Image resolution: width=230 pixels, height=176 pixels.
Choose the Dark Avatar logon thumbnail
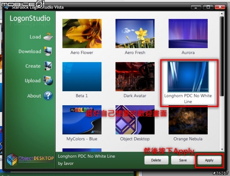tap(135, 77)
